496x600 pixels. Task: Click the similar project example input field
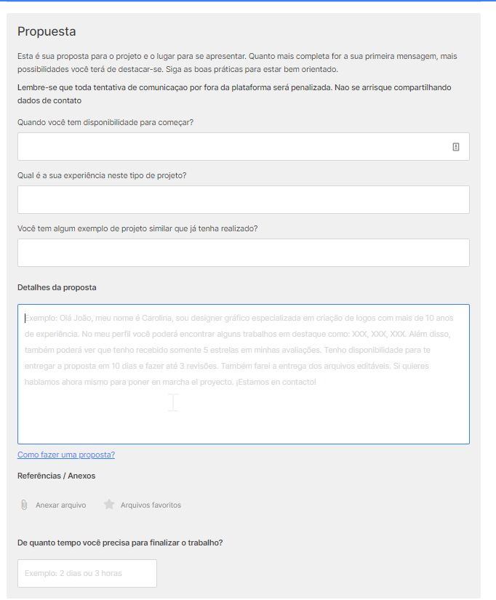tap(244, 253)
